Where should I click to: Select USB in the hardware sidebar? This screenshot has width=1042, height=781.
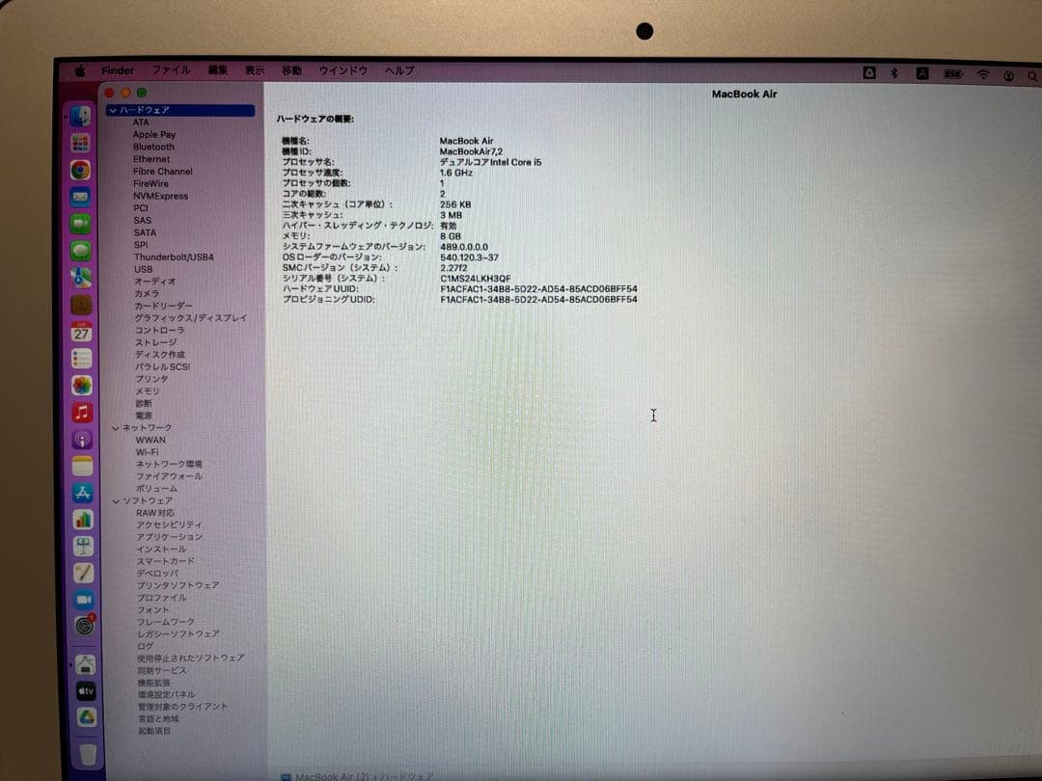point(145,269)
